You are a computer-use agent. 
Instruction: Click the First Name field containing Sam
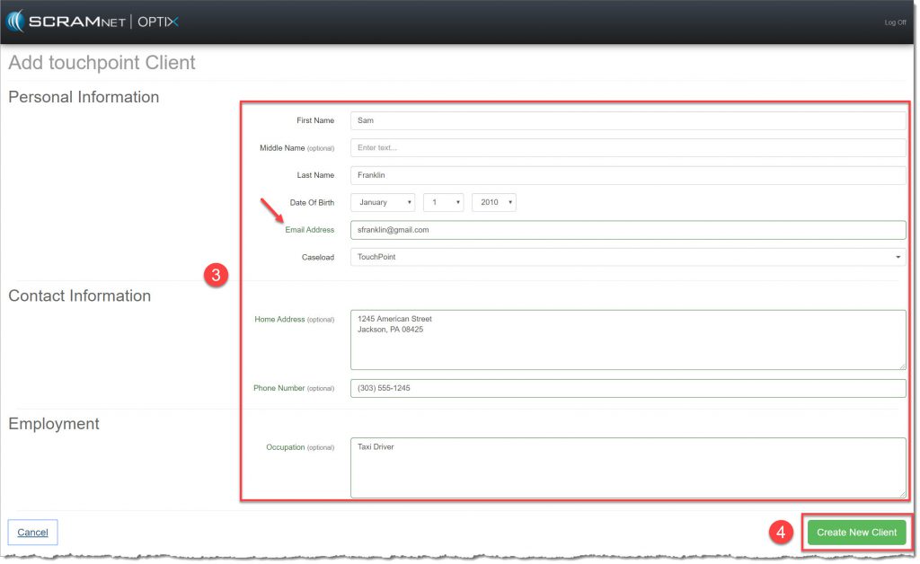coord(627,120)
